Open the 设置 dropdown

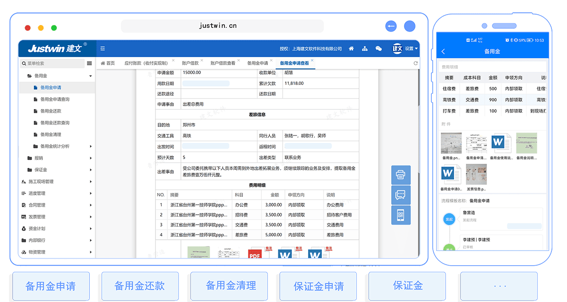(x=411, y=49)
